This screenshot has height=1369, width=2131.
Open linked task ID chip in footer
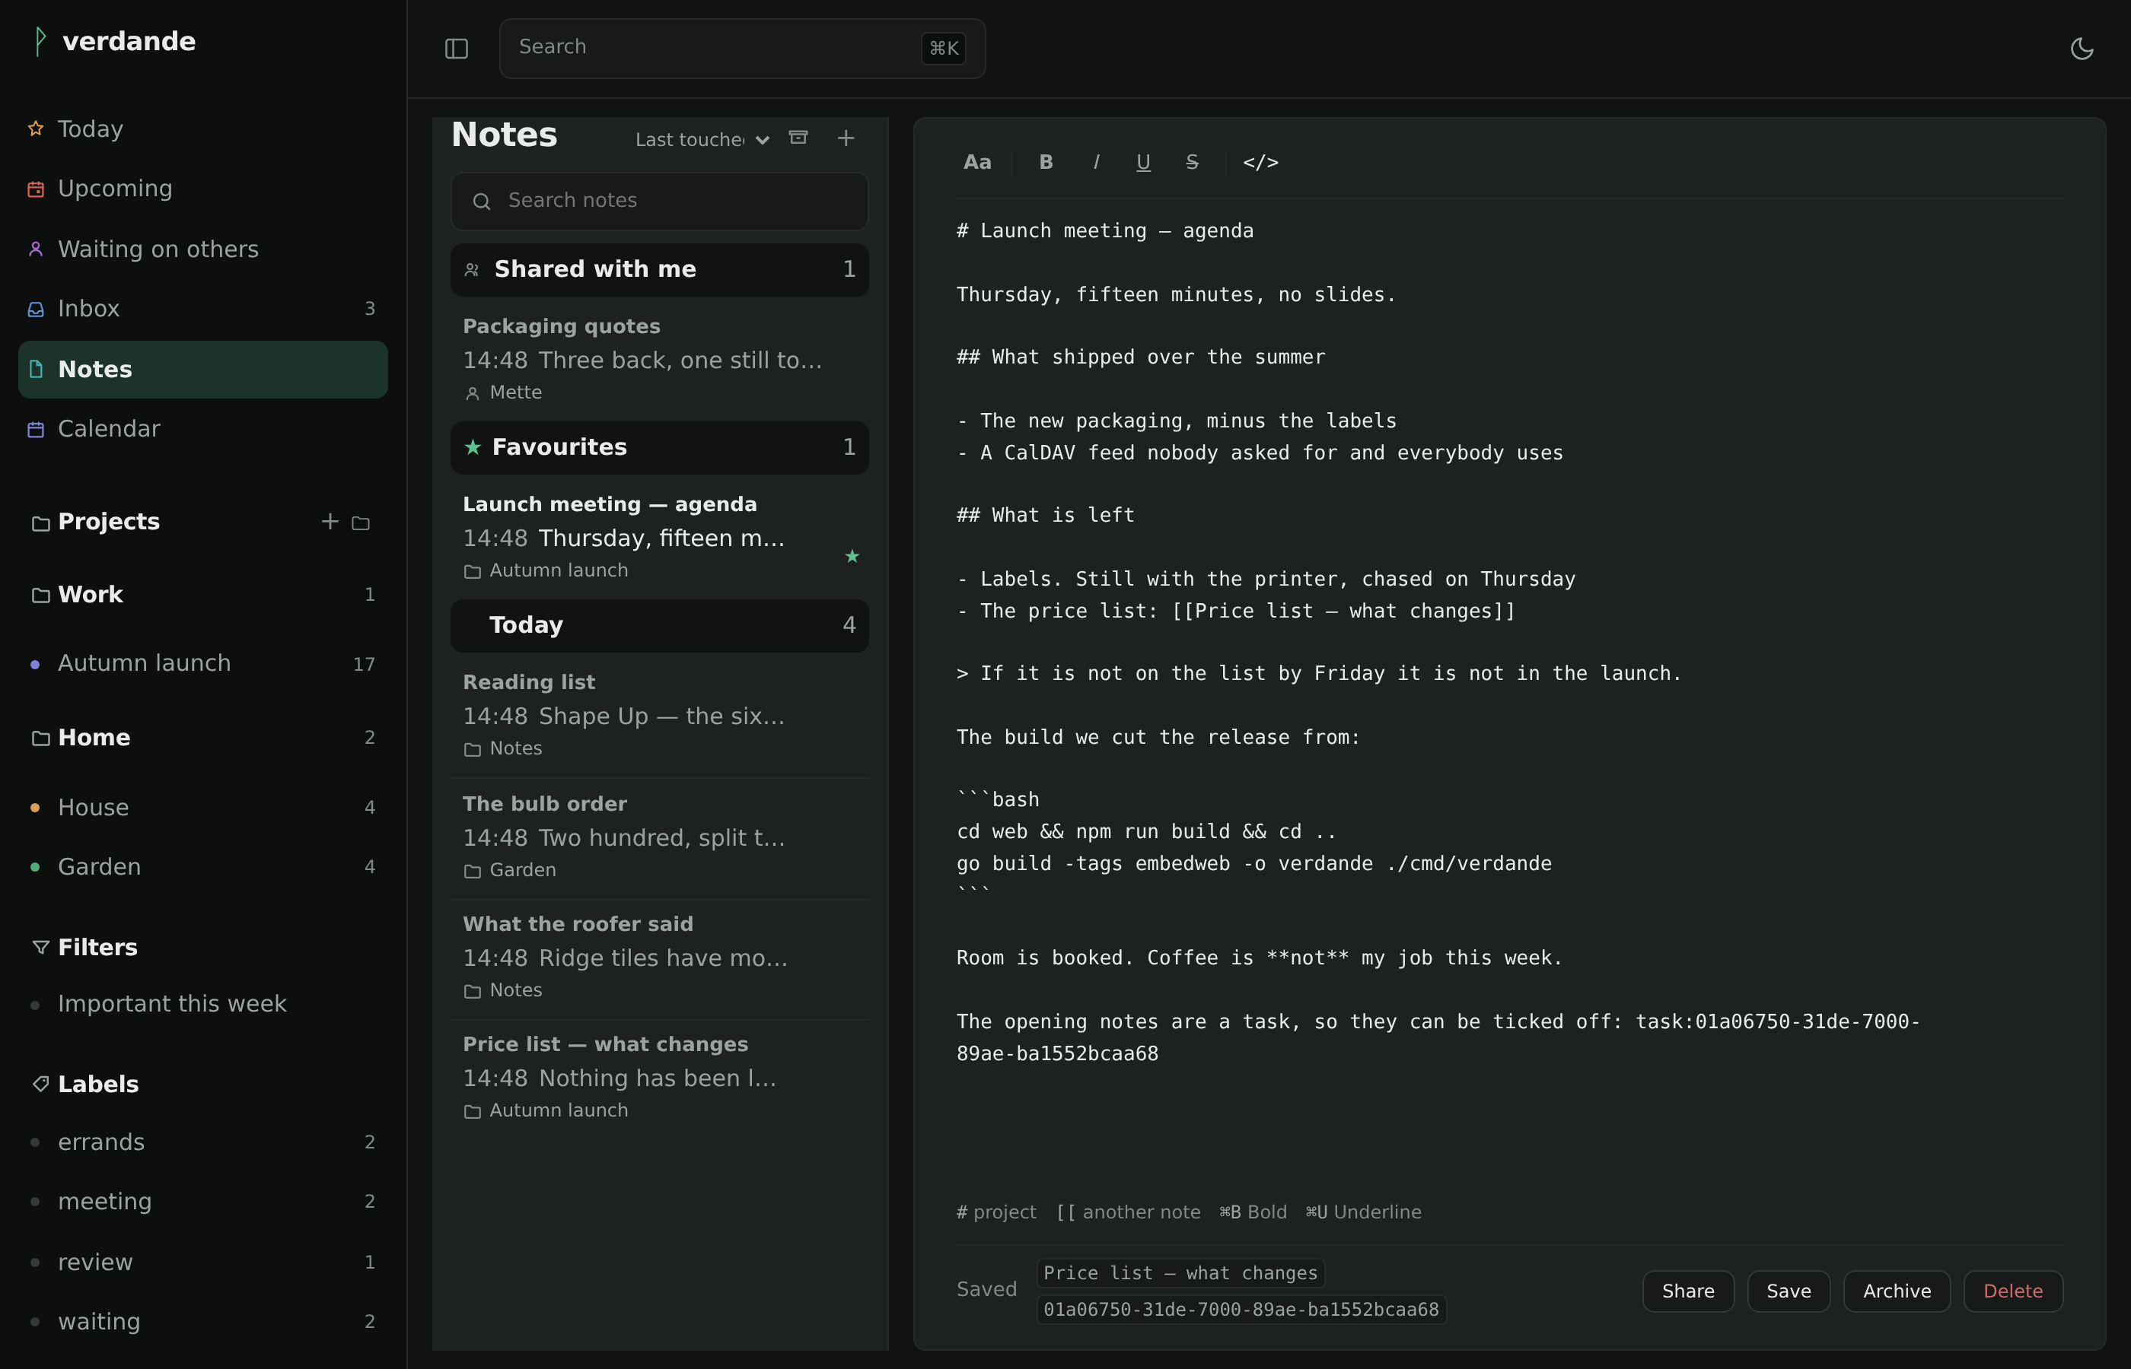(1241, 1310)
